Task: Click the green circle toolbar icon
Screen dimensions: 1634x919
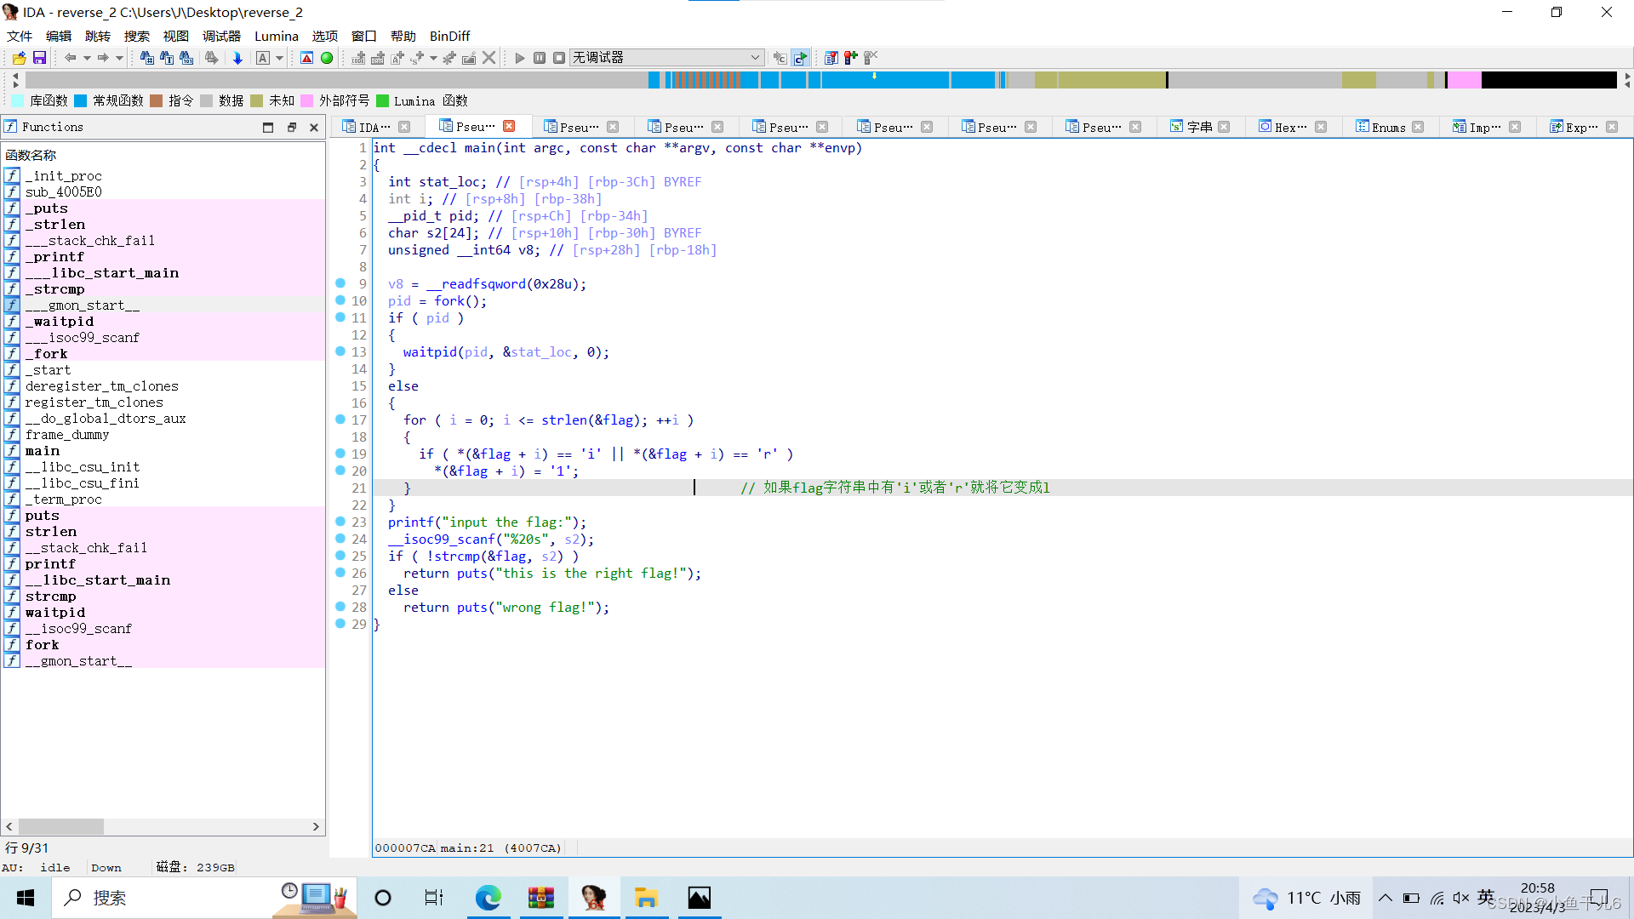Action: click(x=327, y=58)
